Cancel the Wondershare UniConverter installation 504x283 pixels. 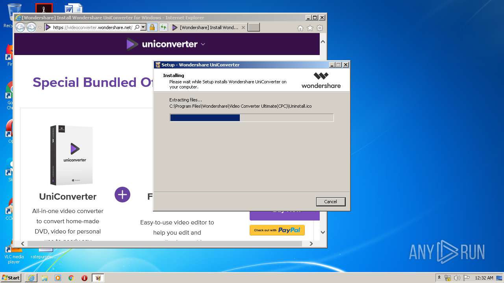pos(330,202)
